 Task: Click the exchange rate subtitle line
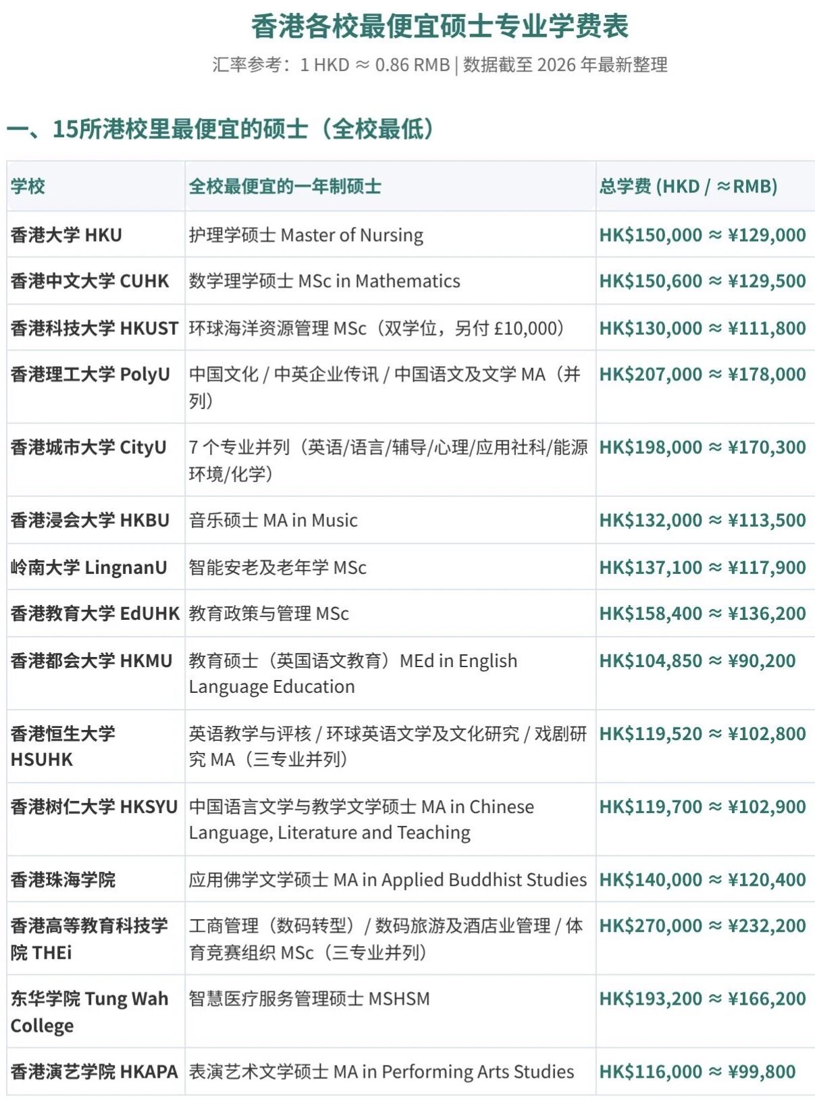click(x=440, y=65)
